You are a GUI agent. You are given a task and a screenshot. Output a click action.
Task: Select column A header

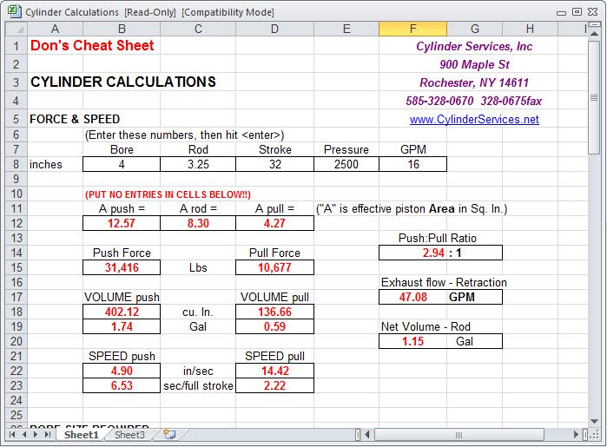tap(55, 29)
